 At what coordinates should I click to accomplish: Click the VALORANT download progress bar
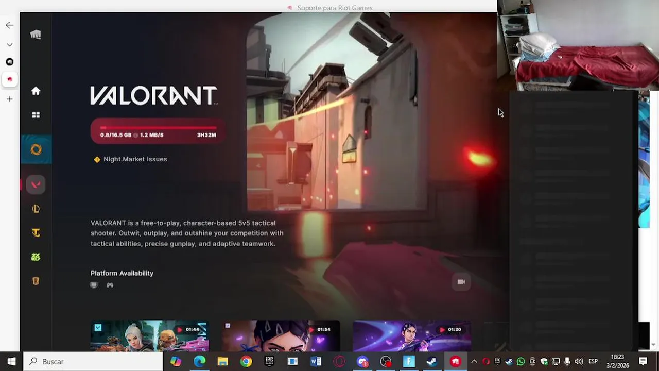pos(158,127)
